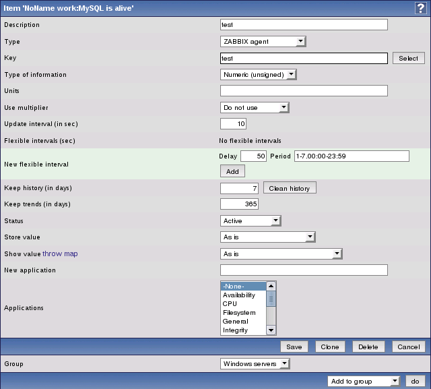Delete the current item
431x389 pixels.
point(368,347)
